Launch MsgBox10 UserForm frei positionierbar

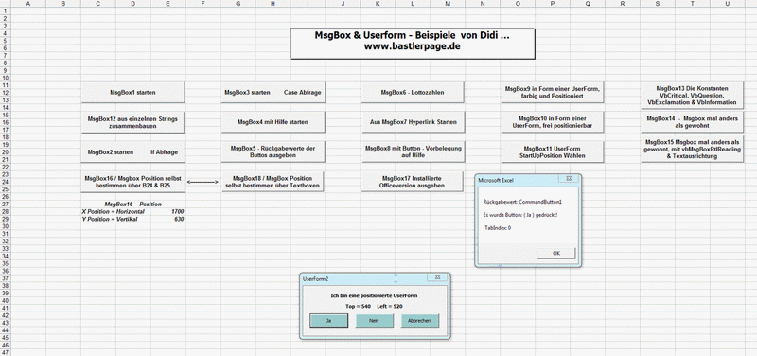pyautogui.click(x=553, y=122)
